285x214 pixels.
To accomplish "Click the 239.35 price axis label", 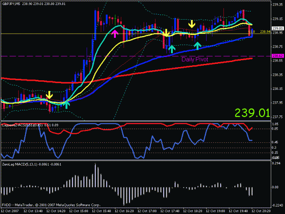I will point(278,5).
